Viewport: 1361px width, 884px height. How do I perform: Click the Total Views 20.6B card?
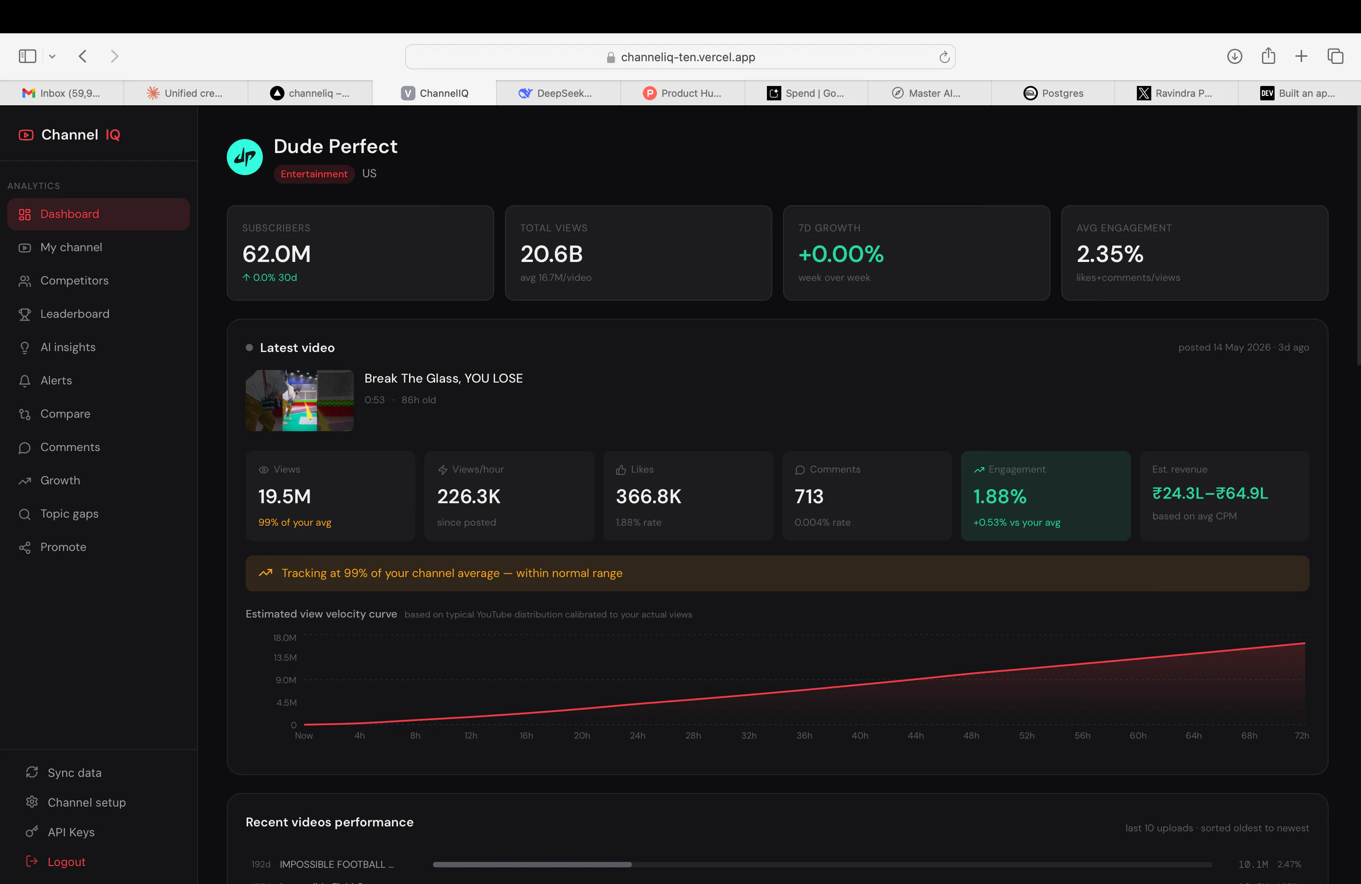click(638, 253)
